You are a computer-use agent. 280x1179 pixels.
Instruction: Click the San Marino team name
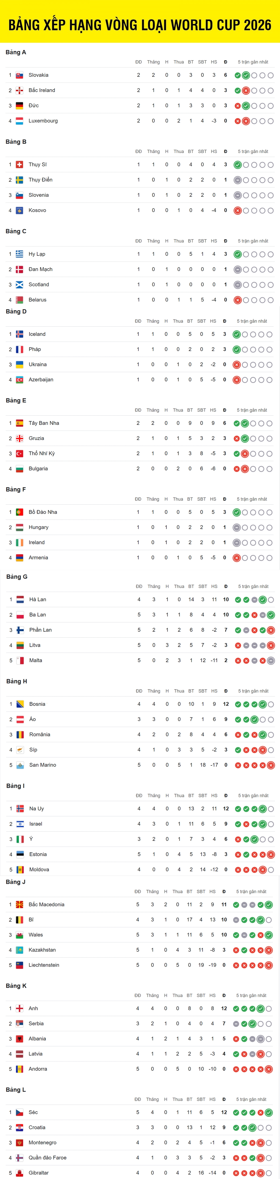coord(43,765)
